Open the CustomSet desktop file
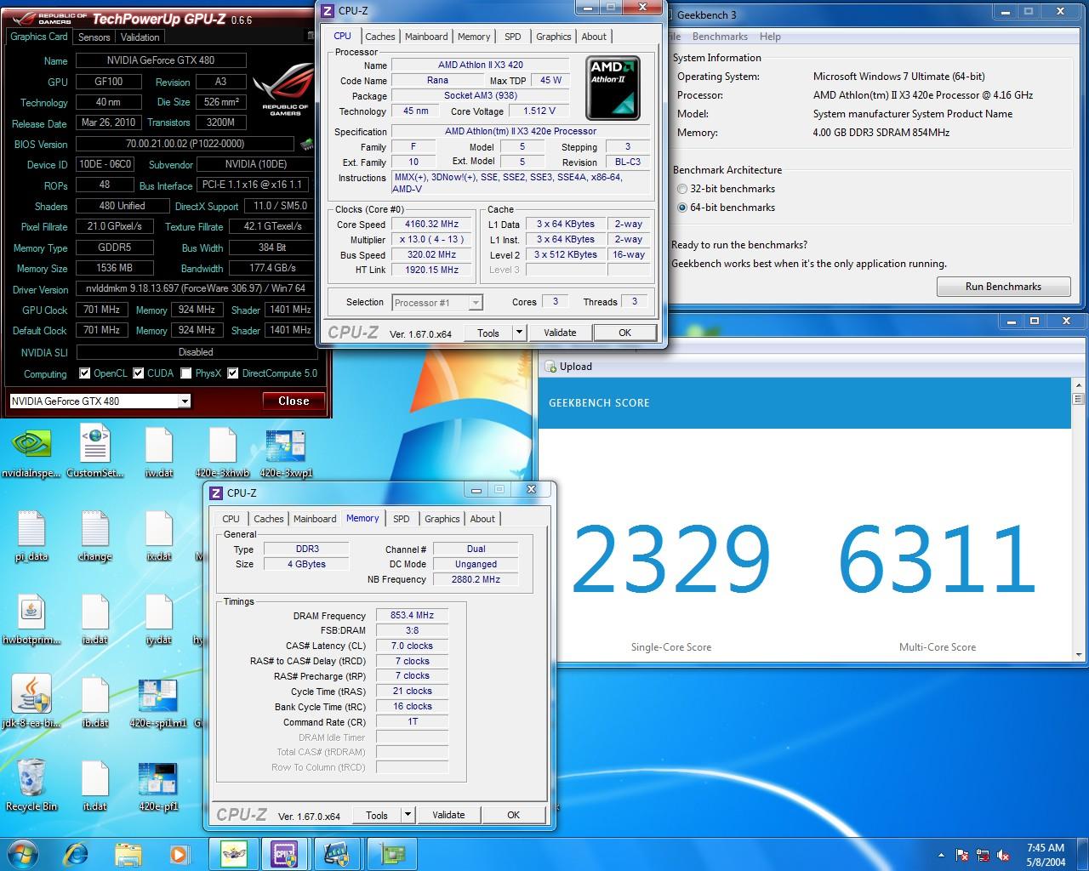This screenshot has height=871, width=1089. pos(95,447)
